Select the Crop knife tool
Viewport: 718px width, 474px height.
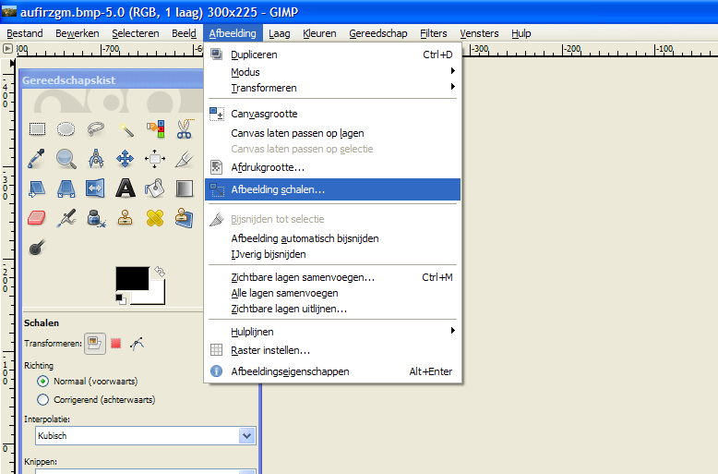pyautogui.click(x=185, y=159)
